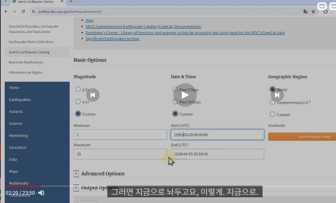Click the browser address bar URL
Viewport: 336px width, 203px height.
point(70,11)
